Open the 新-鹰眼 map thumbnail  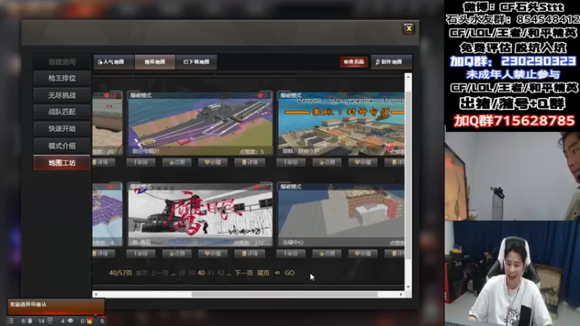200,214
